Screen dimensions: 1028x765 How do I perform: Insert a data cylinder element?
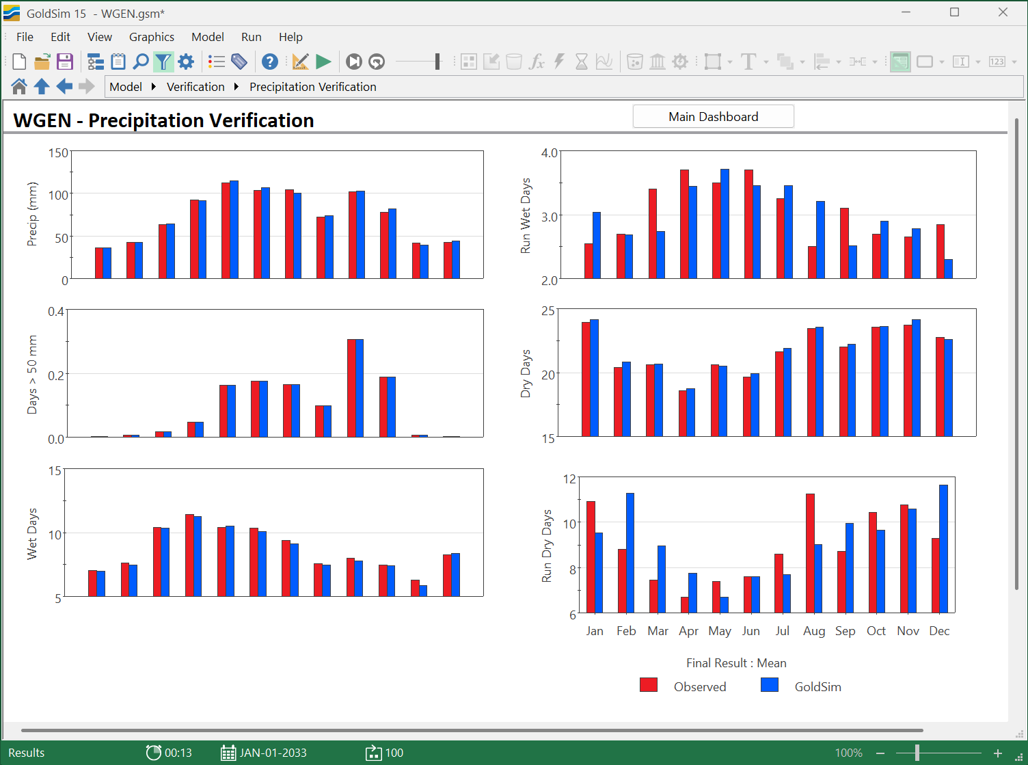click(x=514, y=62)
